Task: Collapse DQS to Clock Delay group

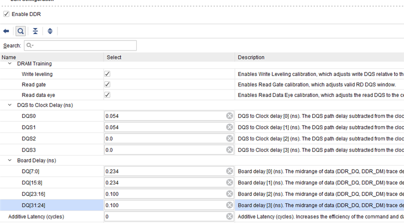Action: click(x=10, y=105)
